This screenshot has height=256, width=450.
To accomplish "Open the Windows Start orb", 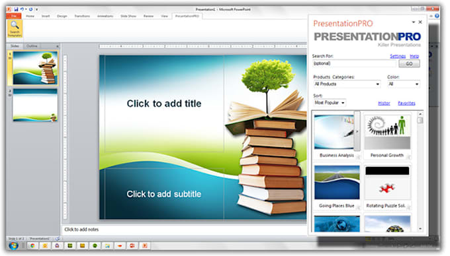I will coord(13,245).
